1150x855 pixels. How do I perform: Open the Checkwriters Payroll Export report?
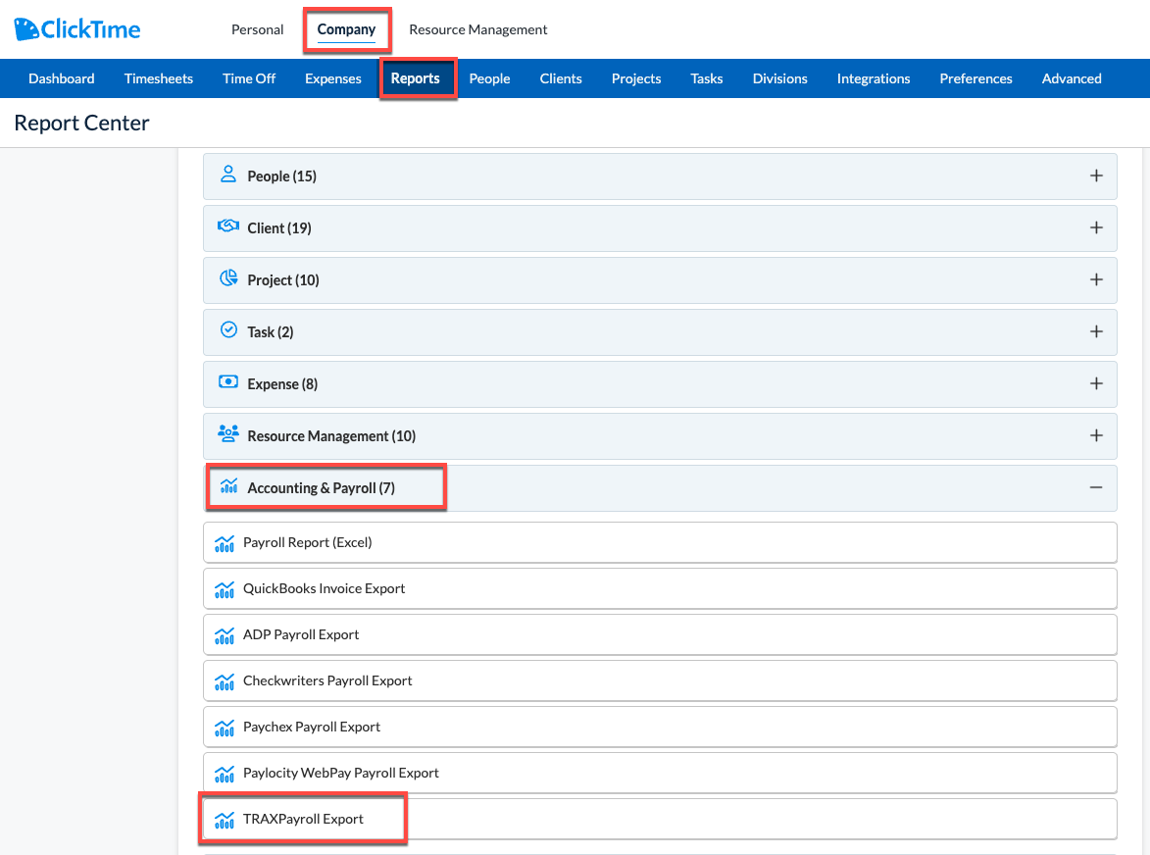pyautogui.click(x=660, y=681)
